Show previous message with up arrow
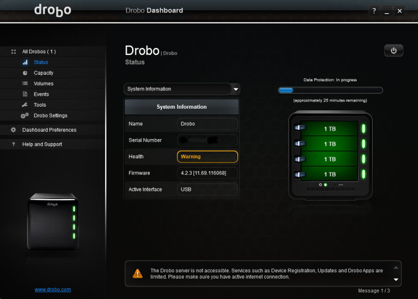 coord(396,268)
